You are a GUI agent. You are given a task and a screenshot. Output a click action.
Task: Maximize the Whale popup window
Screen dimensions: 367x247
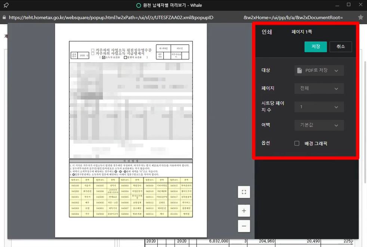coord(349,5)
